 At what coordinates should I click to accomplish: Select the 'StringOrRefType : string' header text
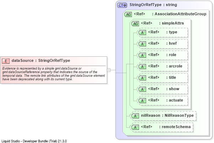coord(153,5)
